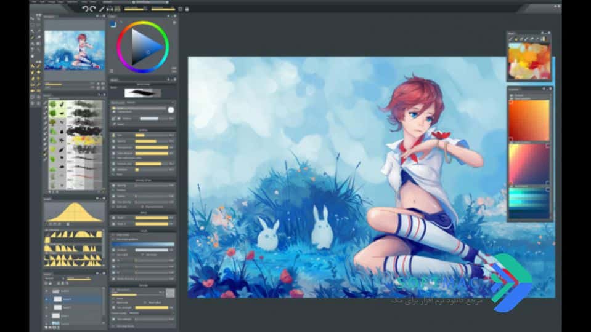Screen dimensions: 591x332
Task: Select the eraser tool beside the brush tool
Action: tap(38, 38)
